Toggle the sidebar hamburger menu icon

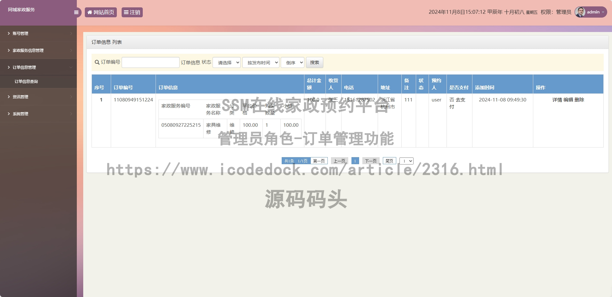click(x=76, y=12)
